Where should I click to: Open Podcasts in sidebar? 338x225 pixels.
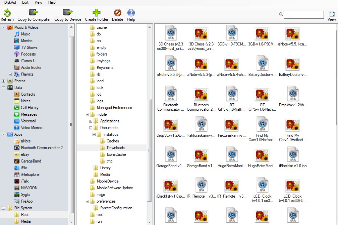click(28, 54)
